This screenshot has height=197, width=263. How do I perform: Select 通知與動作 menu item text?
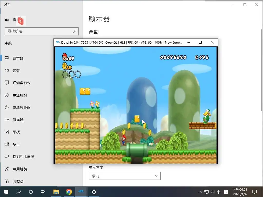click(x=22, y=83)
